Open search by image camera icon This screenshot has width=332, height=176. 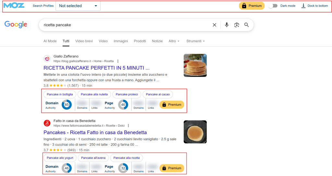pyautogui.click(x=236, y=25)
